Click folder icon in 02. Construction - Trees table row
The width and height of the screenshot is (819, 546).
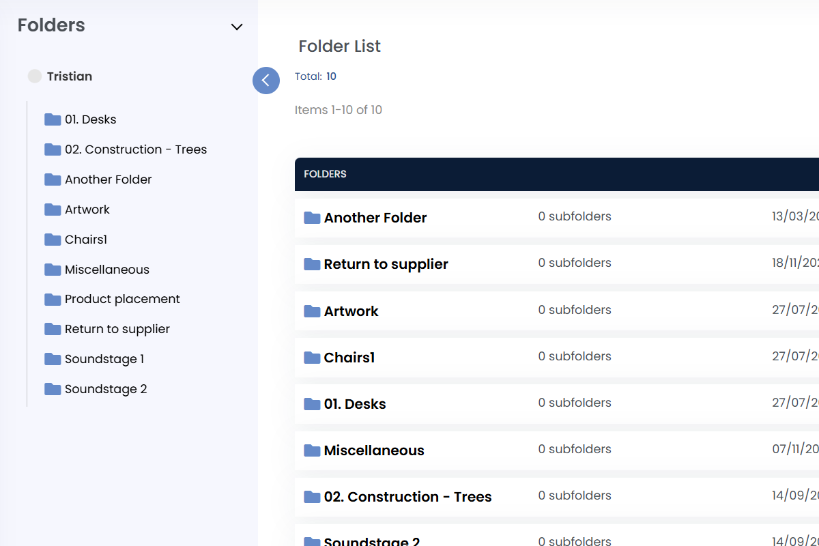coord(312,497)
